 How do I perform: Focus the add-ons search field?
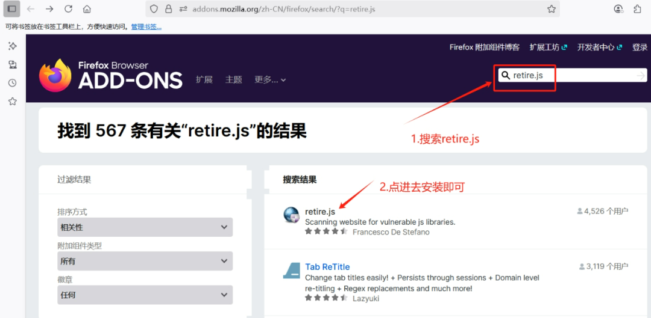(573, 75)
